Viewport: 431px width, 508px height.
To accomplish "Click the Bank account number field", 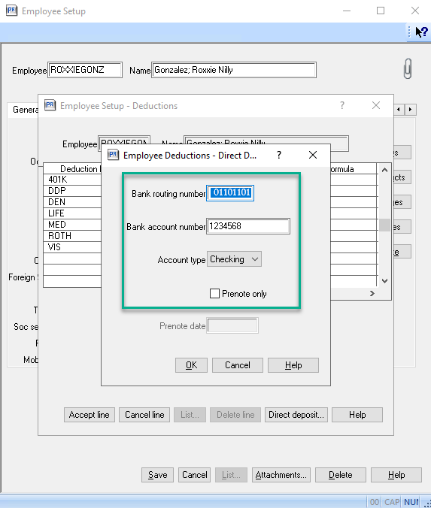I will (248, 226).
